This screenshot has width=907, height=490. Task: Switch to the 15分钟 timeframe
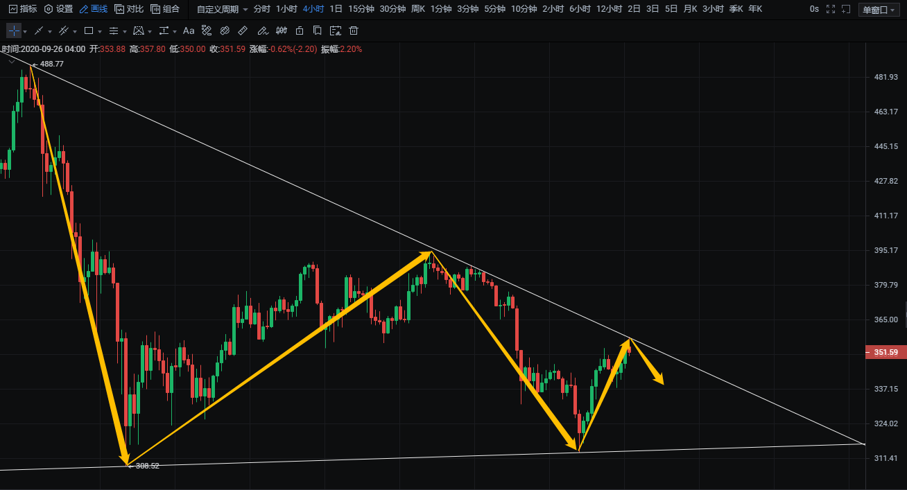click(x=361, y=9)
